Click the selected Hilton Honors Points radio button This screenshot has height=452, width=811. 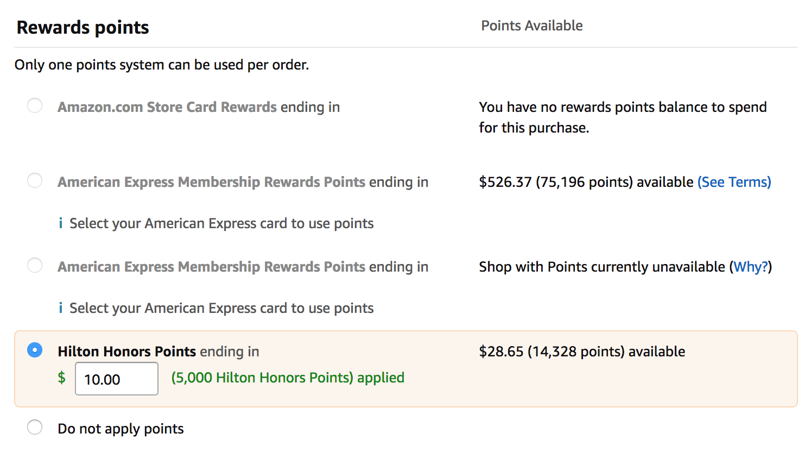[35, 350]
